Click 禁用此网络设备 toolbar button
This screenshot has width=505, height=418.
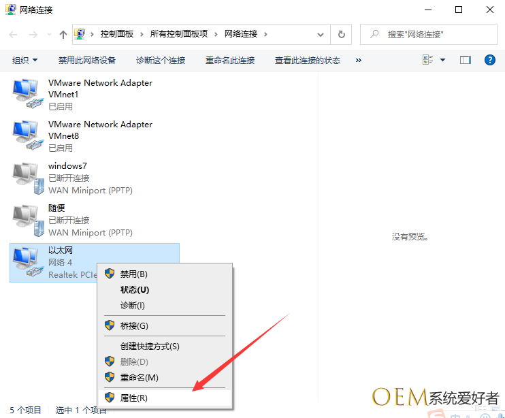[86, 60]
